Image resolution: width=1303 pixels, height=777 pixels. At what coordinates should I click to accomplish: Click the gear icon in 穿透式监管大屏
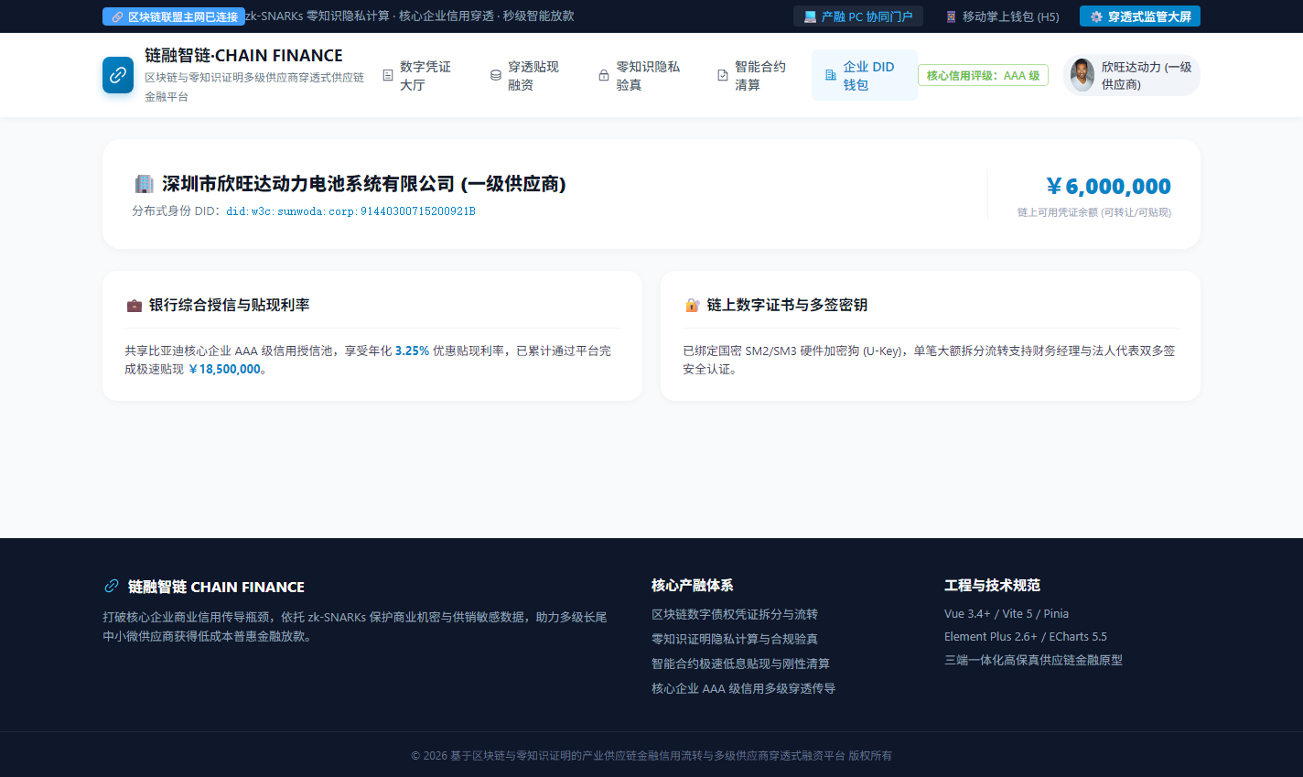[x=1096, y=16]
